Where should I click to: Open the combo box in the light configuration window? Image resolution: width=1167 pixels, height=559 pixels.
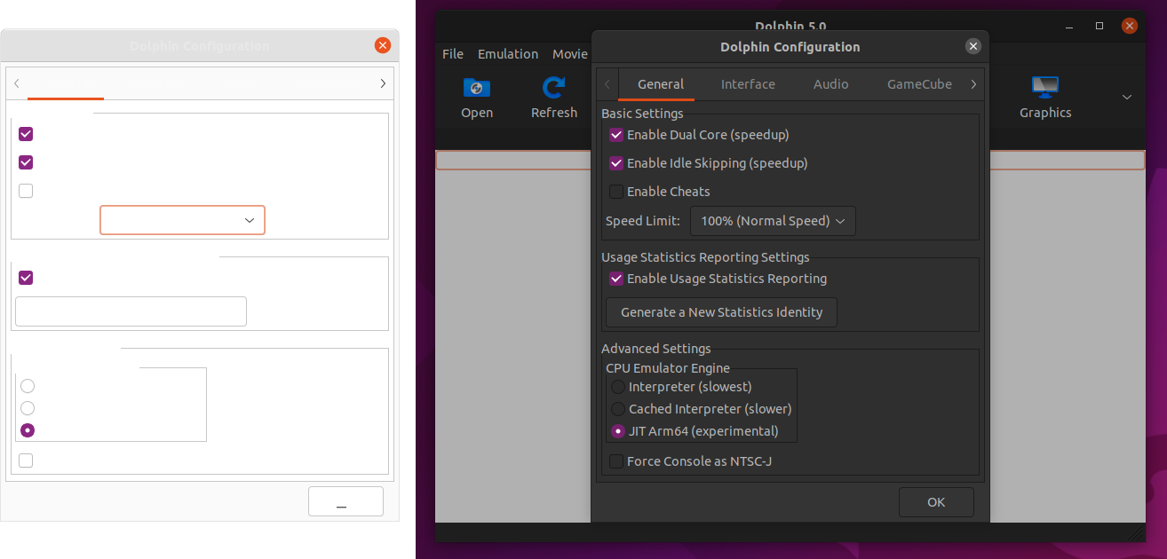(x=182, y=220)
